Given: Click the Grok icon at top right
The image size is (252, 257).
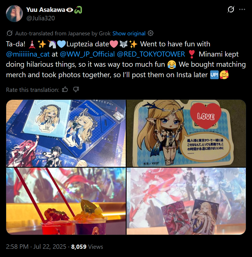Looking at the screenshot, I should tap(231, 9).
